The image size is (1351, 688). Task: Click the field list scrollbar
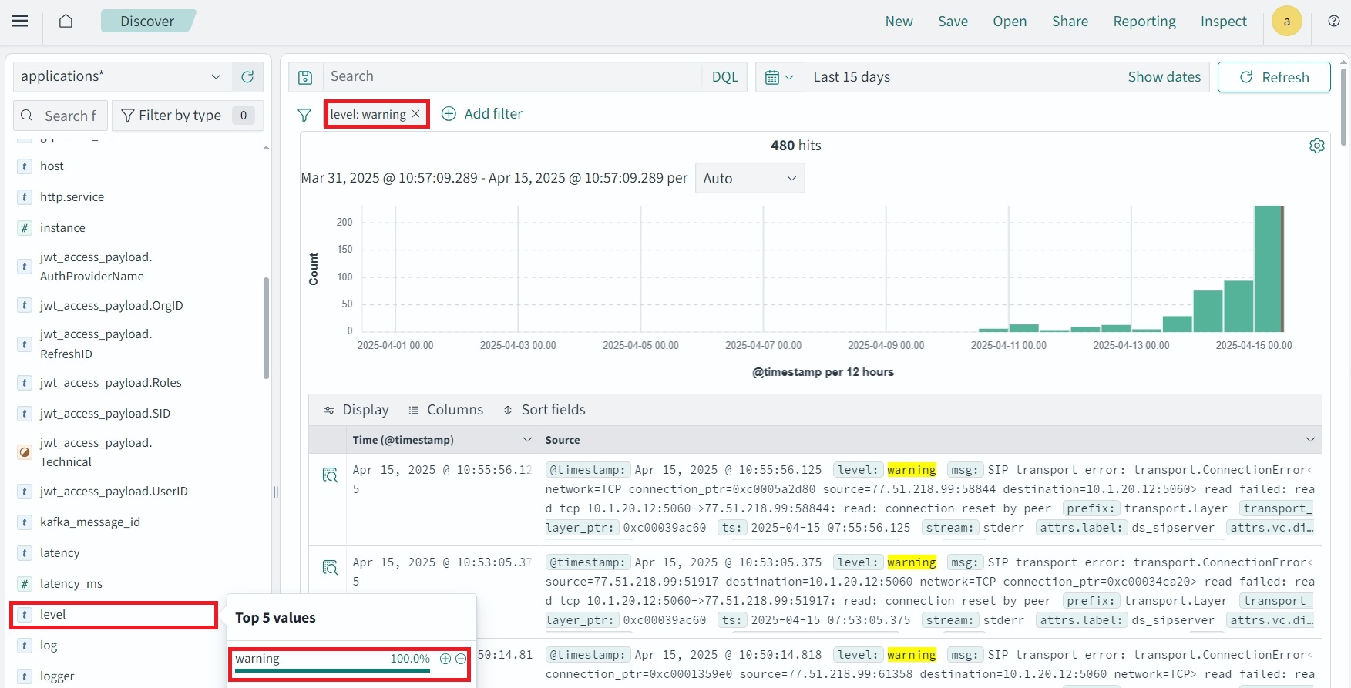[266, 327]
